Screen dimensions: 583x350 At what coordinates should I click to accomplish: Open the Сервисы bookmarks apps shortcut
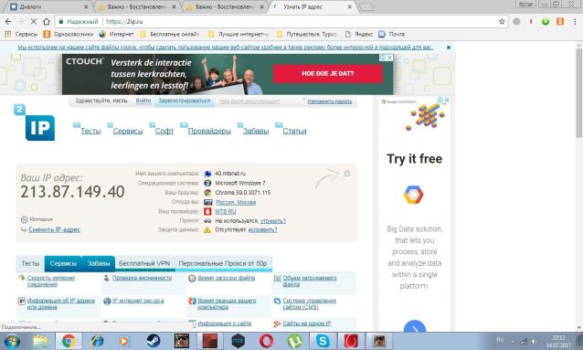pos(21,34)
